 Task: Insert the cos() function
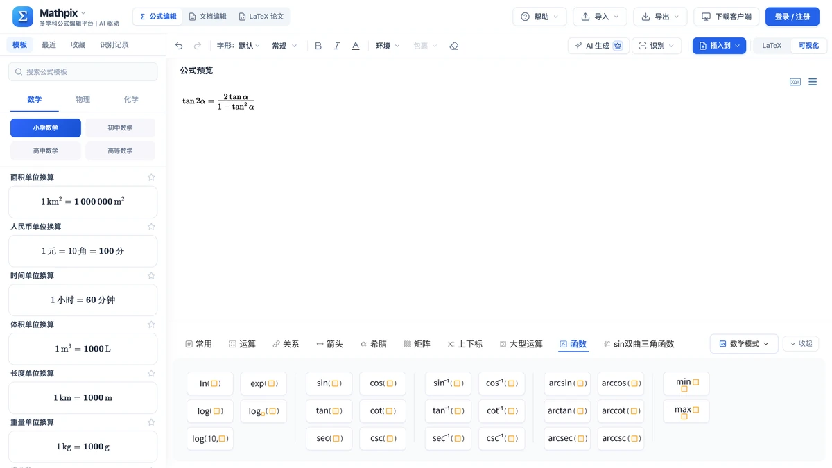(x=383, y=383)
